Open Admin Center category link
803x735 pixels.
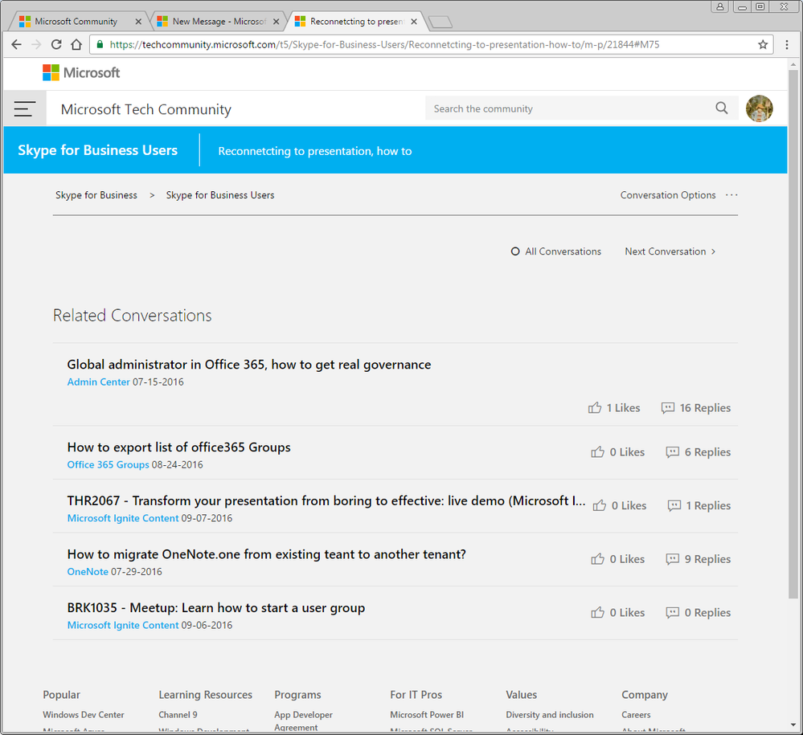pos(98,382)
